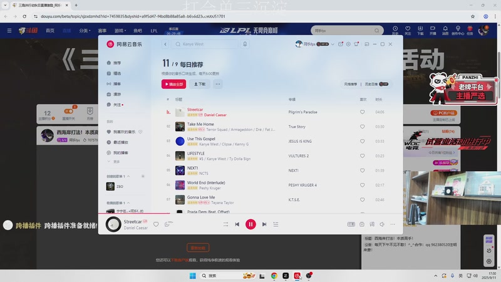The height and width of the screenshot is (282, 501).
Task: Click the listening-together icon beside heart
Action: tap(168, 224)
